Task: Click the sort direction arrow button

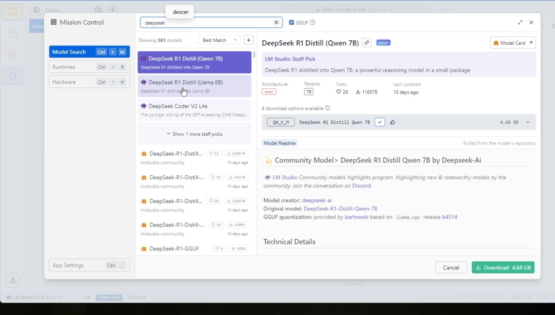Action: [249, 40]
